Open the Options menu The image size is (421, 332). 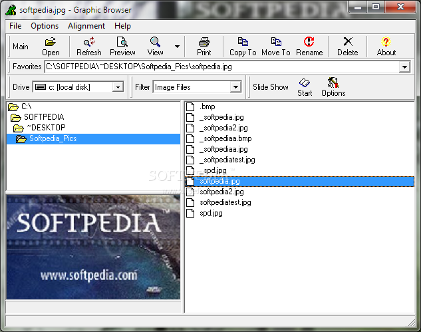coord(45,26)
